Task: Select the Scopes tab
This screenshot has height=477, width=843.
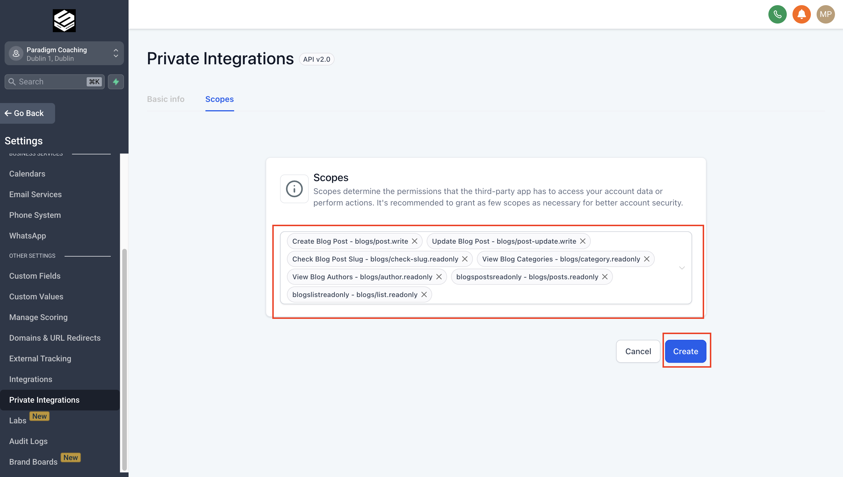Action: pos(220,99)
